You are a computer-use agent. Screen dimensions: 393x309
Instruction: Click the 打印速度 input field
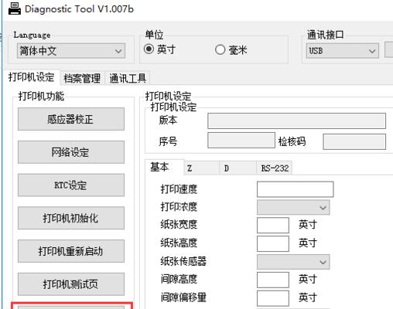coord(296,189)
